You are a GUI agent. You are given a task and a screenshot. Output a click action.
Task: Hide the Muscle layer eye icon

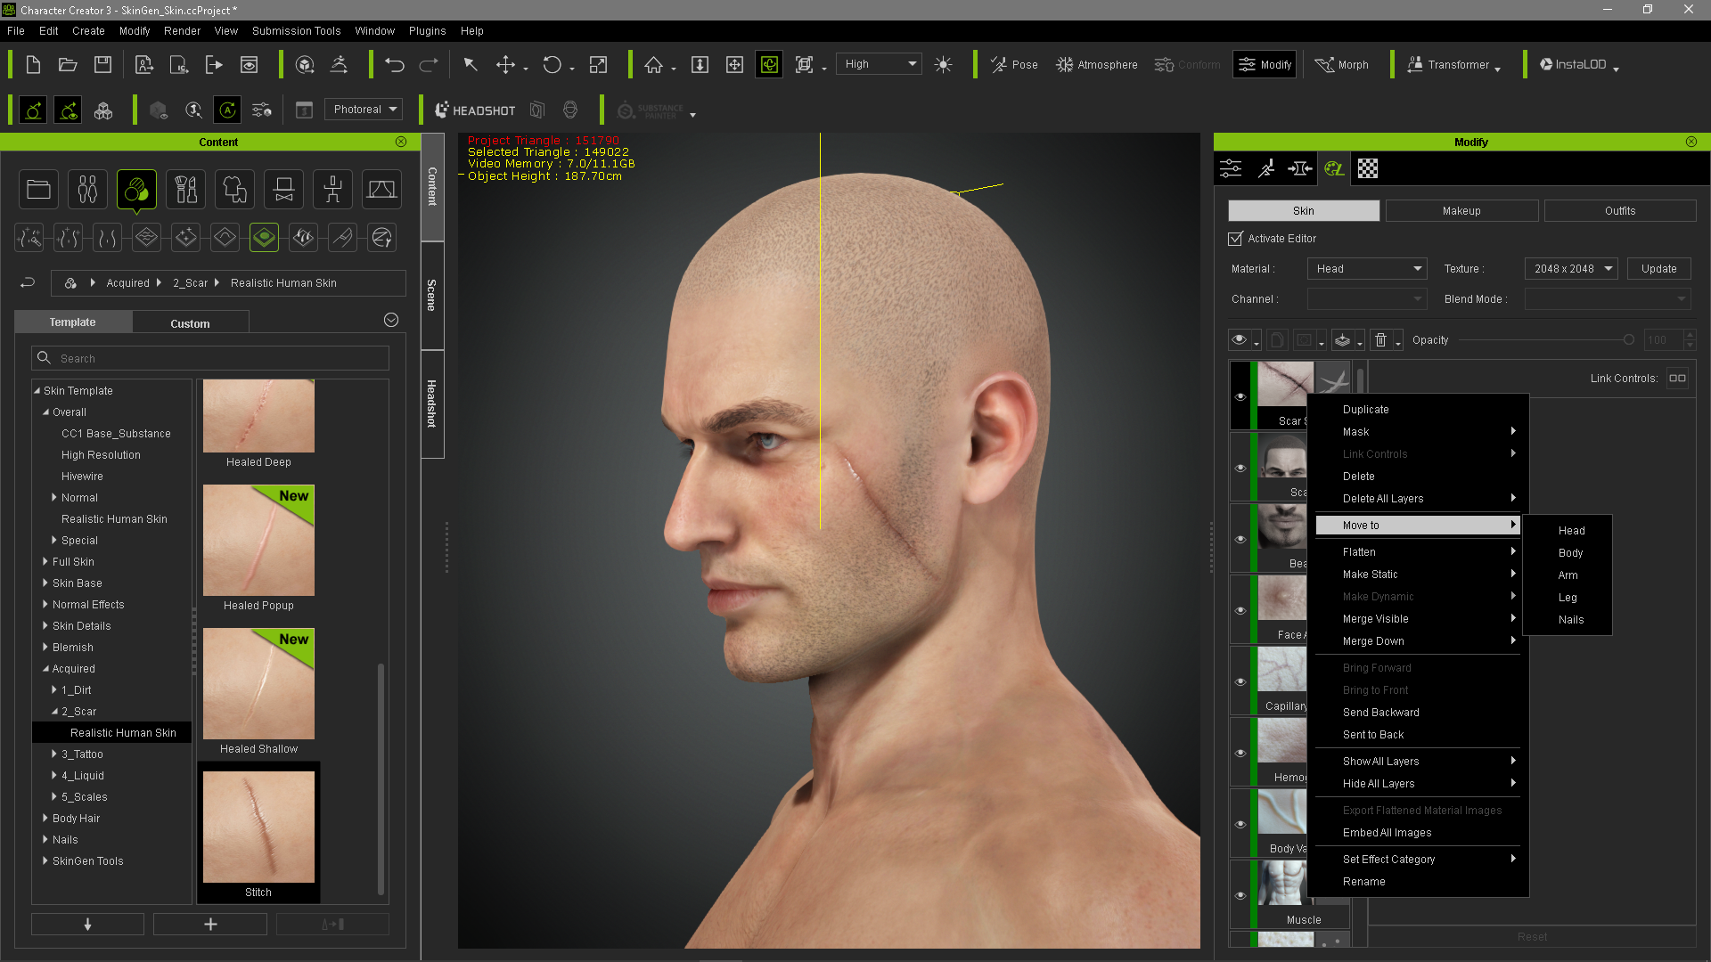[x=1240, y=895]
